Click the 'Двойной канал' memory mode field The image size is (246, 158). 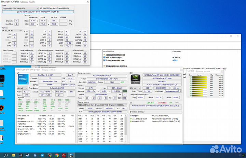tap(101, 95)
